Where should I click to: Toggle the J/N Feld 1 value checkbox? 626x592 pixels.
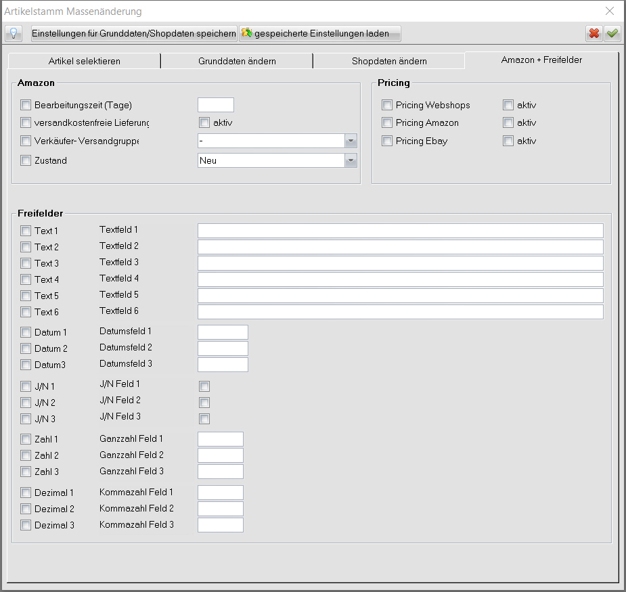pos(204,386)
